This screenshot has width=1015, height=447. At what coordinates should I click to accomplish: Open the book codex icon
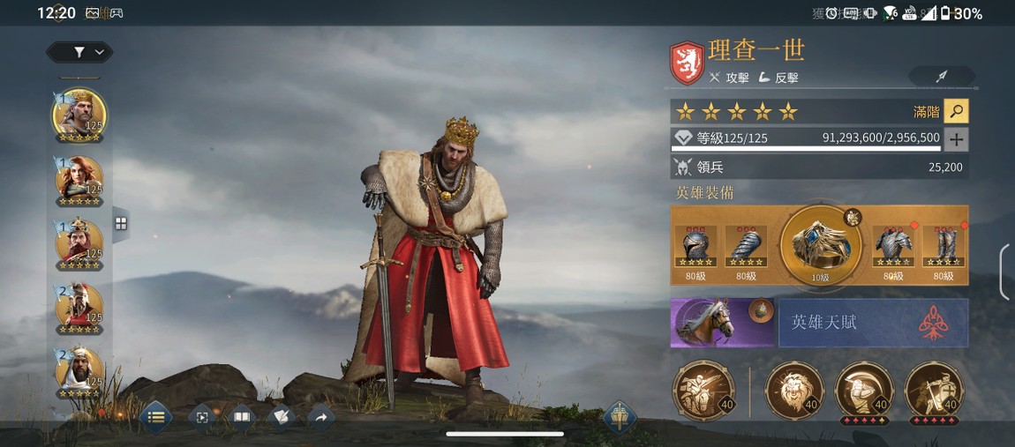(242, 418)
